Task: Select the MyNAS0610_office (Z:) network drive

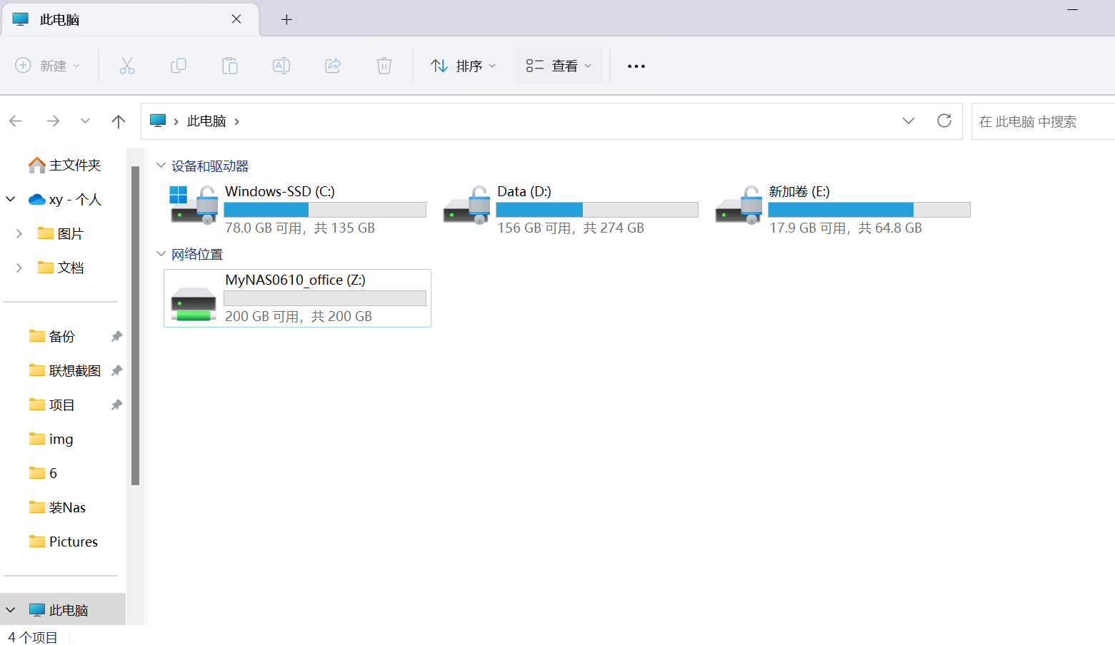Action: (297, 298)
